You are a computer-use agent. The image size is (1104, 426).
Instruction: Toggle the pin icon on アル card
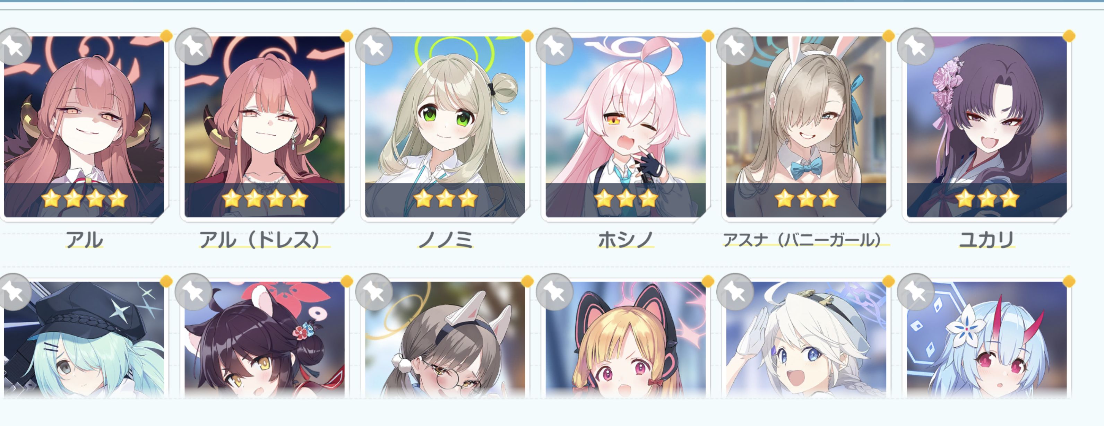click(x=14, y=47)
